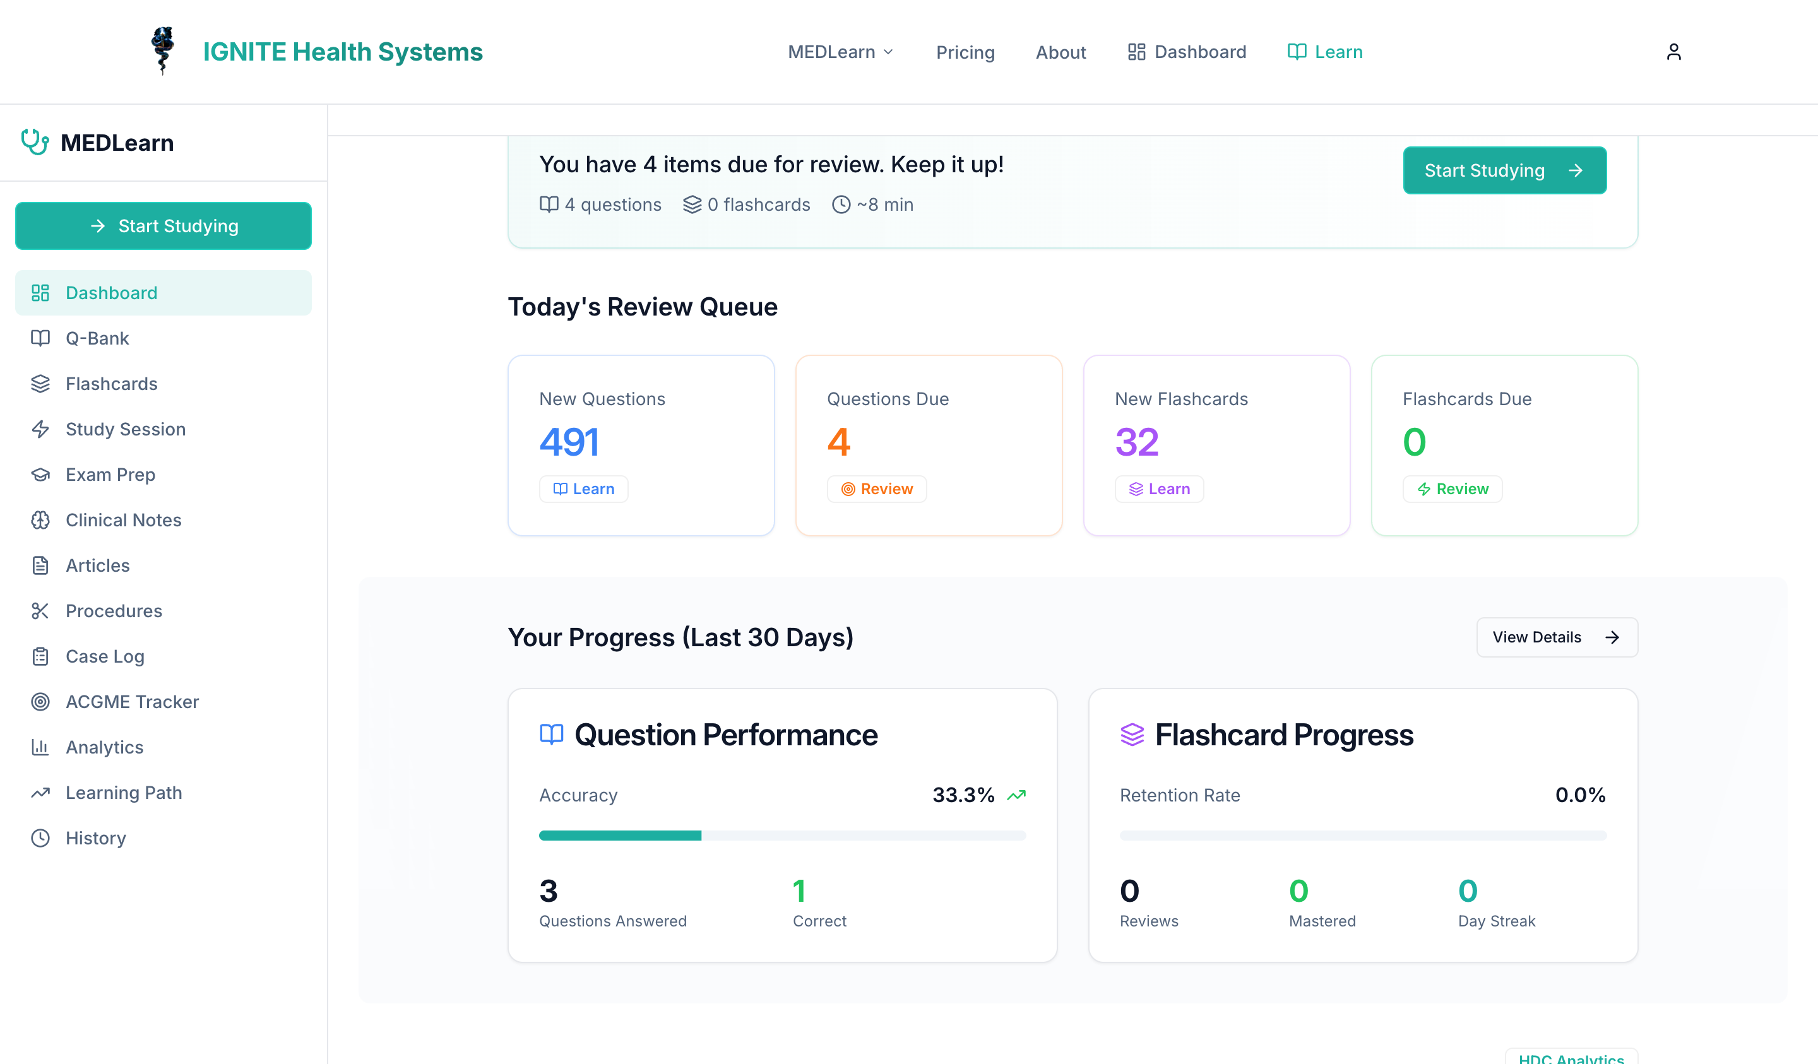Click the Day Streak label
This screenshot has width=1818, height=1064.
1497,921
